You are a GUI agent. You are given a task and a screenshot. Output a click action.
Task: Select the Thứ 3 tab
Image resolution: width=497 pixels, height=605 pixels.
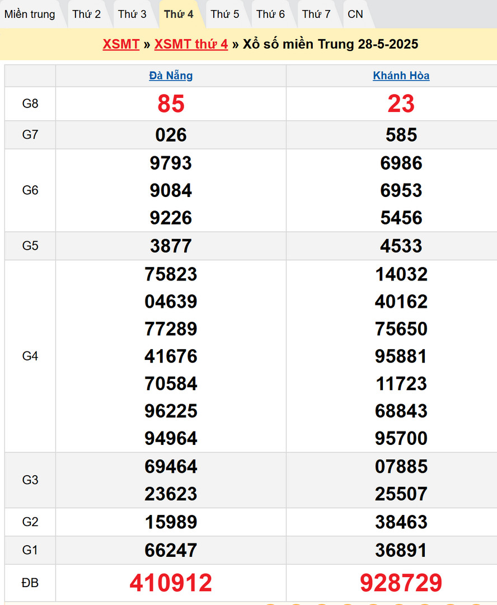pos(133,15)
